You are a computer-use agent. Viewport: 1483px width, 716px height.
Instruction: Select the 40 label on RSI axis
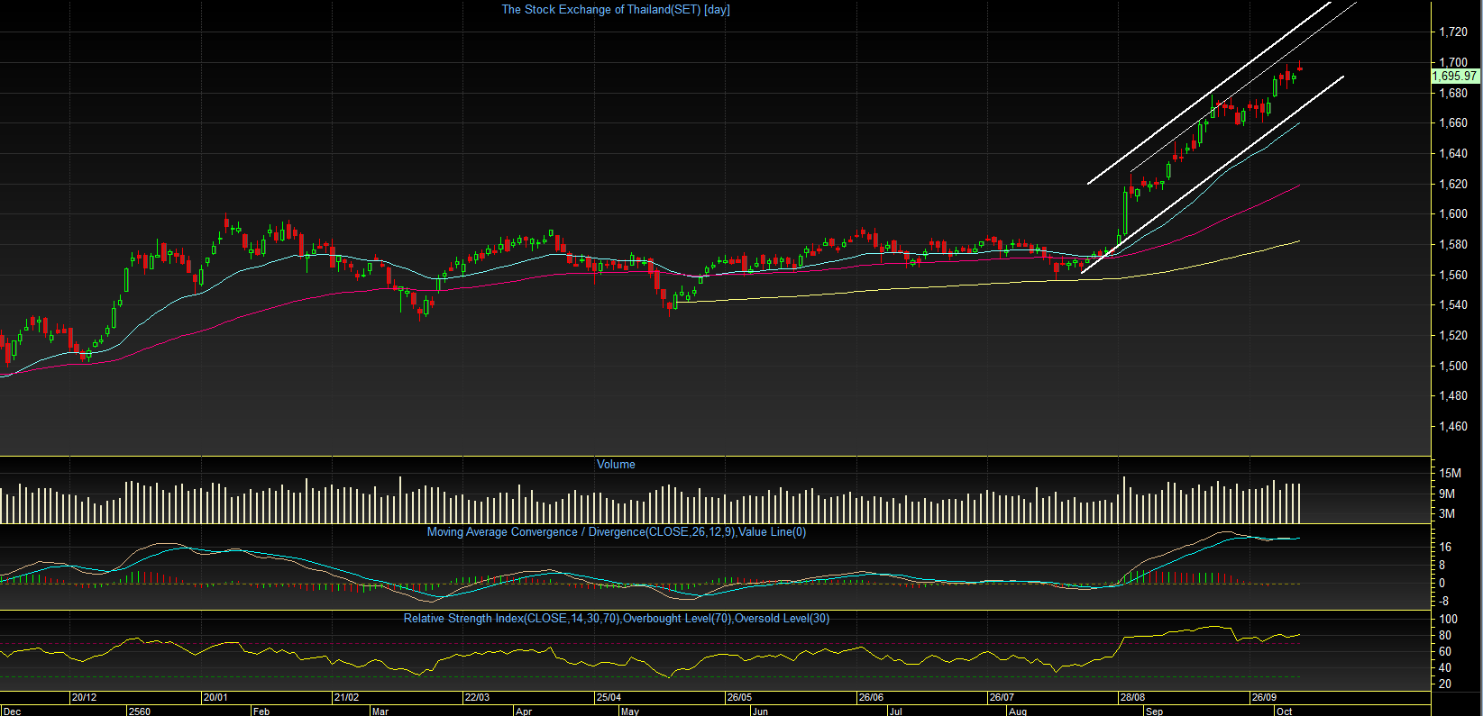[x=1445, y=668]
